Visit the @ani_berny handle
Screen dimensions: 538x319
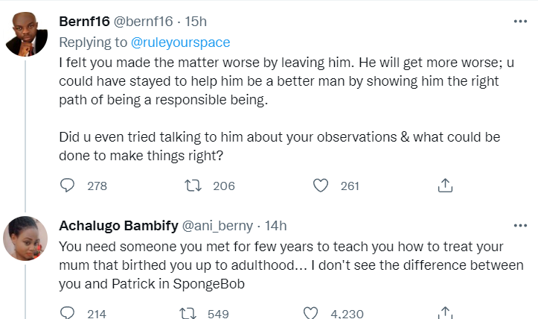[x=217, y=226]
